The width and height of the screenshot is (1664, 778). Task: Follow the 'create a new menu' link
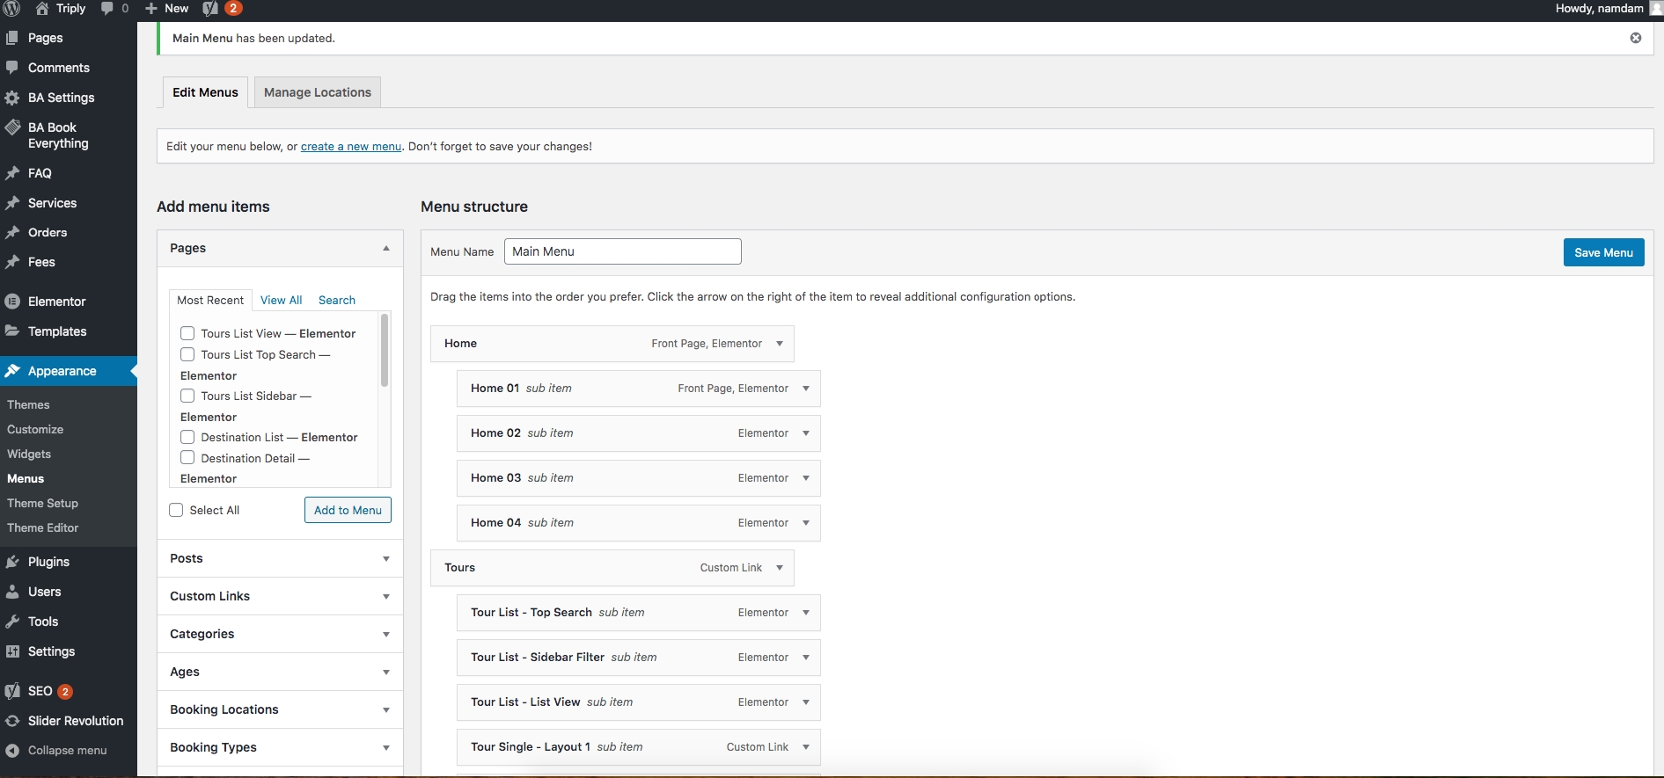(x=350, y=147)
